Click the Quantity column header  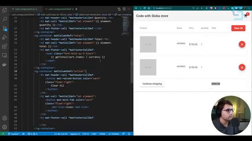point(205,28)
